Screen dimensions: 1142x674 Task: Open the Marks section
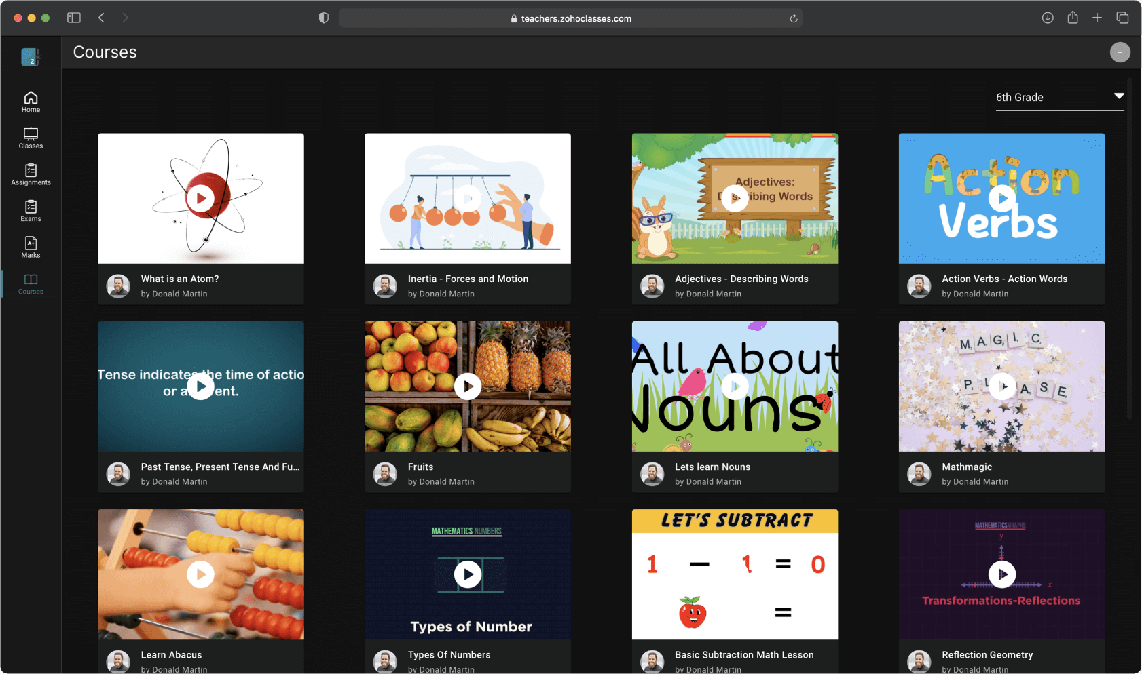click(x=31, y=247)
